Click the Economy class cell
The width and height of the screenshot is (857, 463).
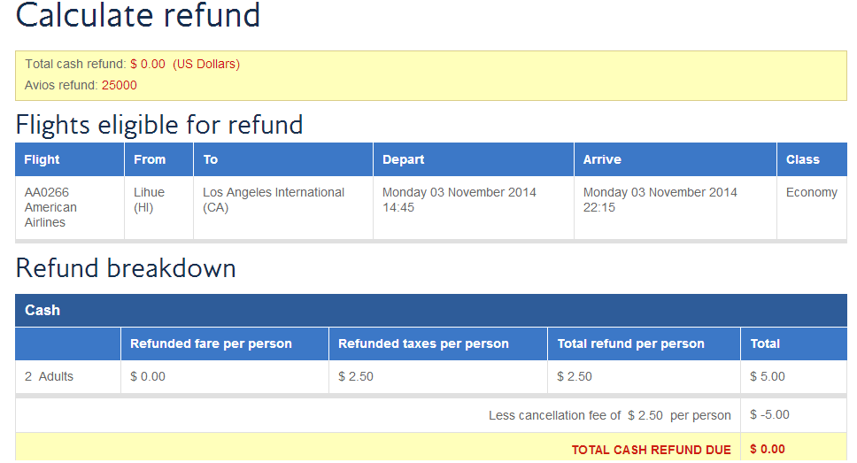coord(812,208)
